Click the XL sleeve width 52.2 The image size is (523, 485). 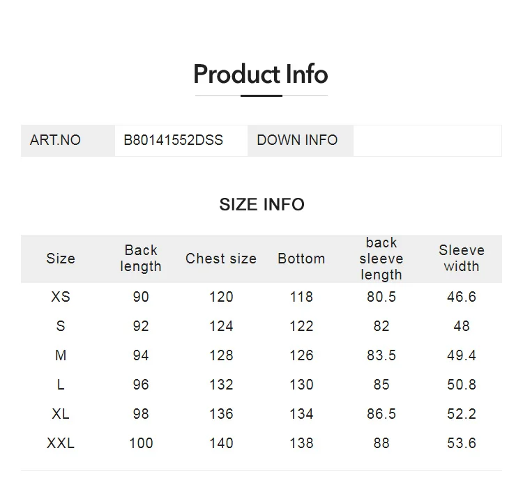click(x=462, y=414)
